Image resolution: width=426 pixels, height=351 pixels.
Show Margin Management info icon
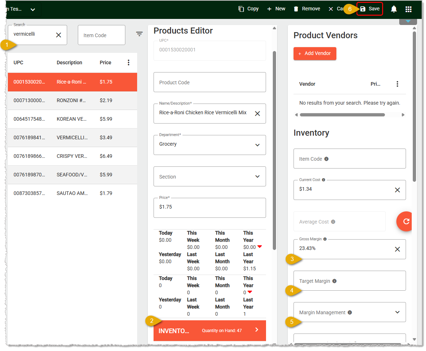pyautogui.click(x=350, y=312)
